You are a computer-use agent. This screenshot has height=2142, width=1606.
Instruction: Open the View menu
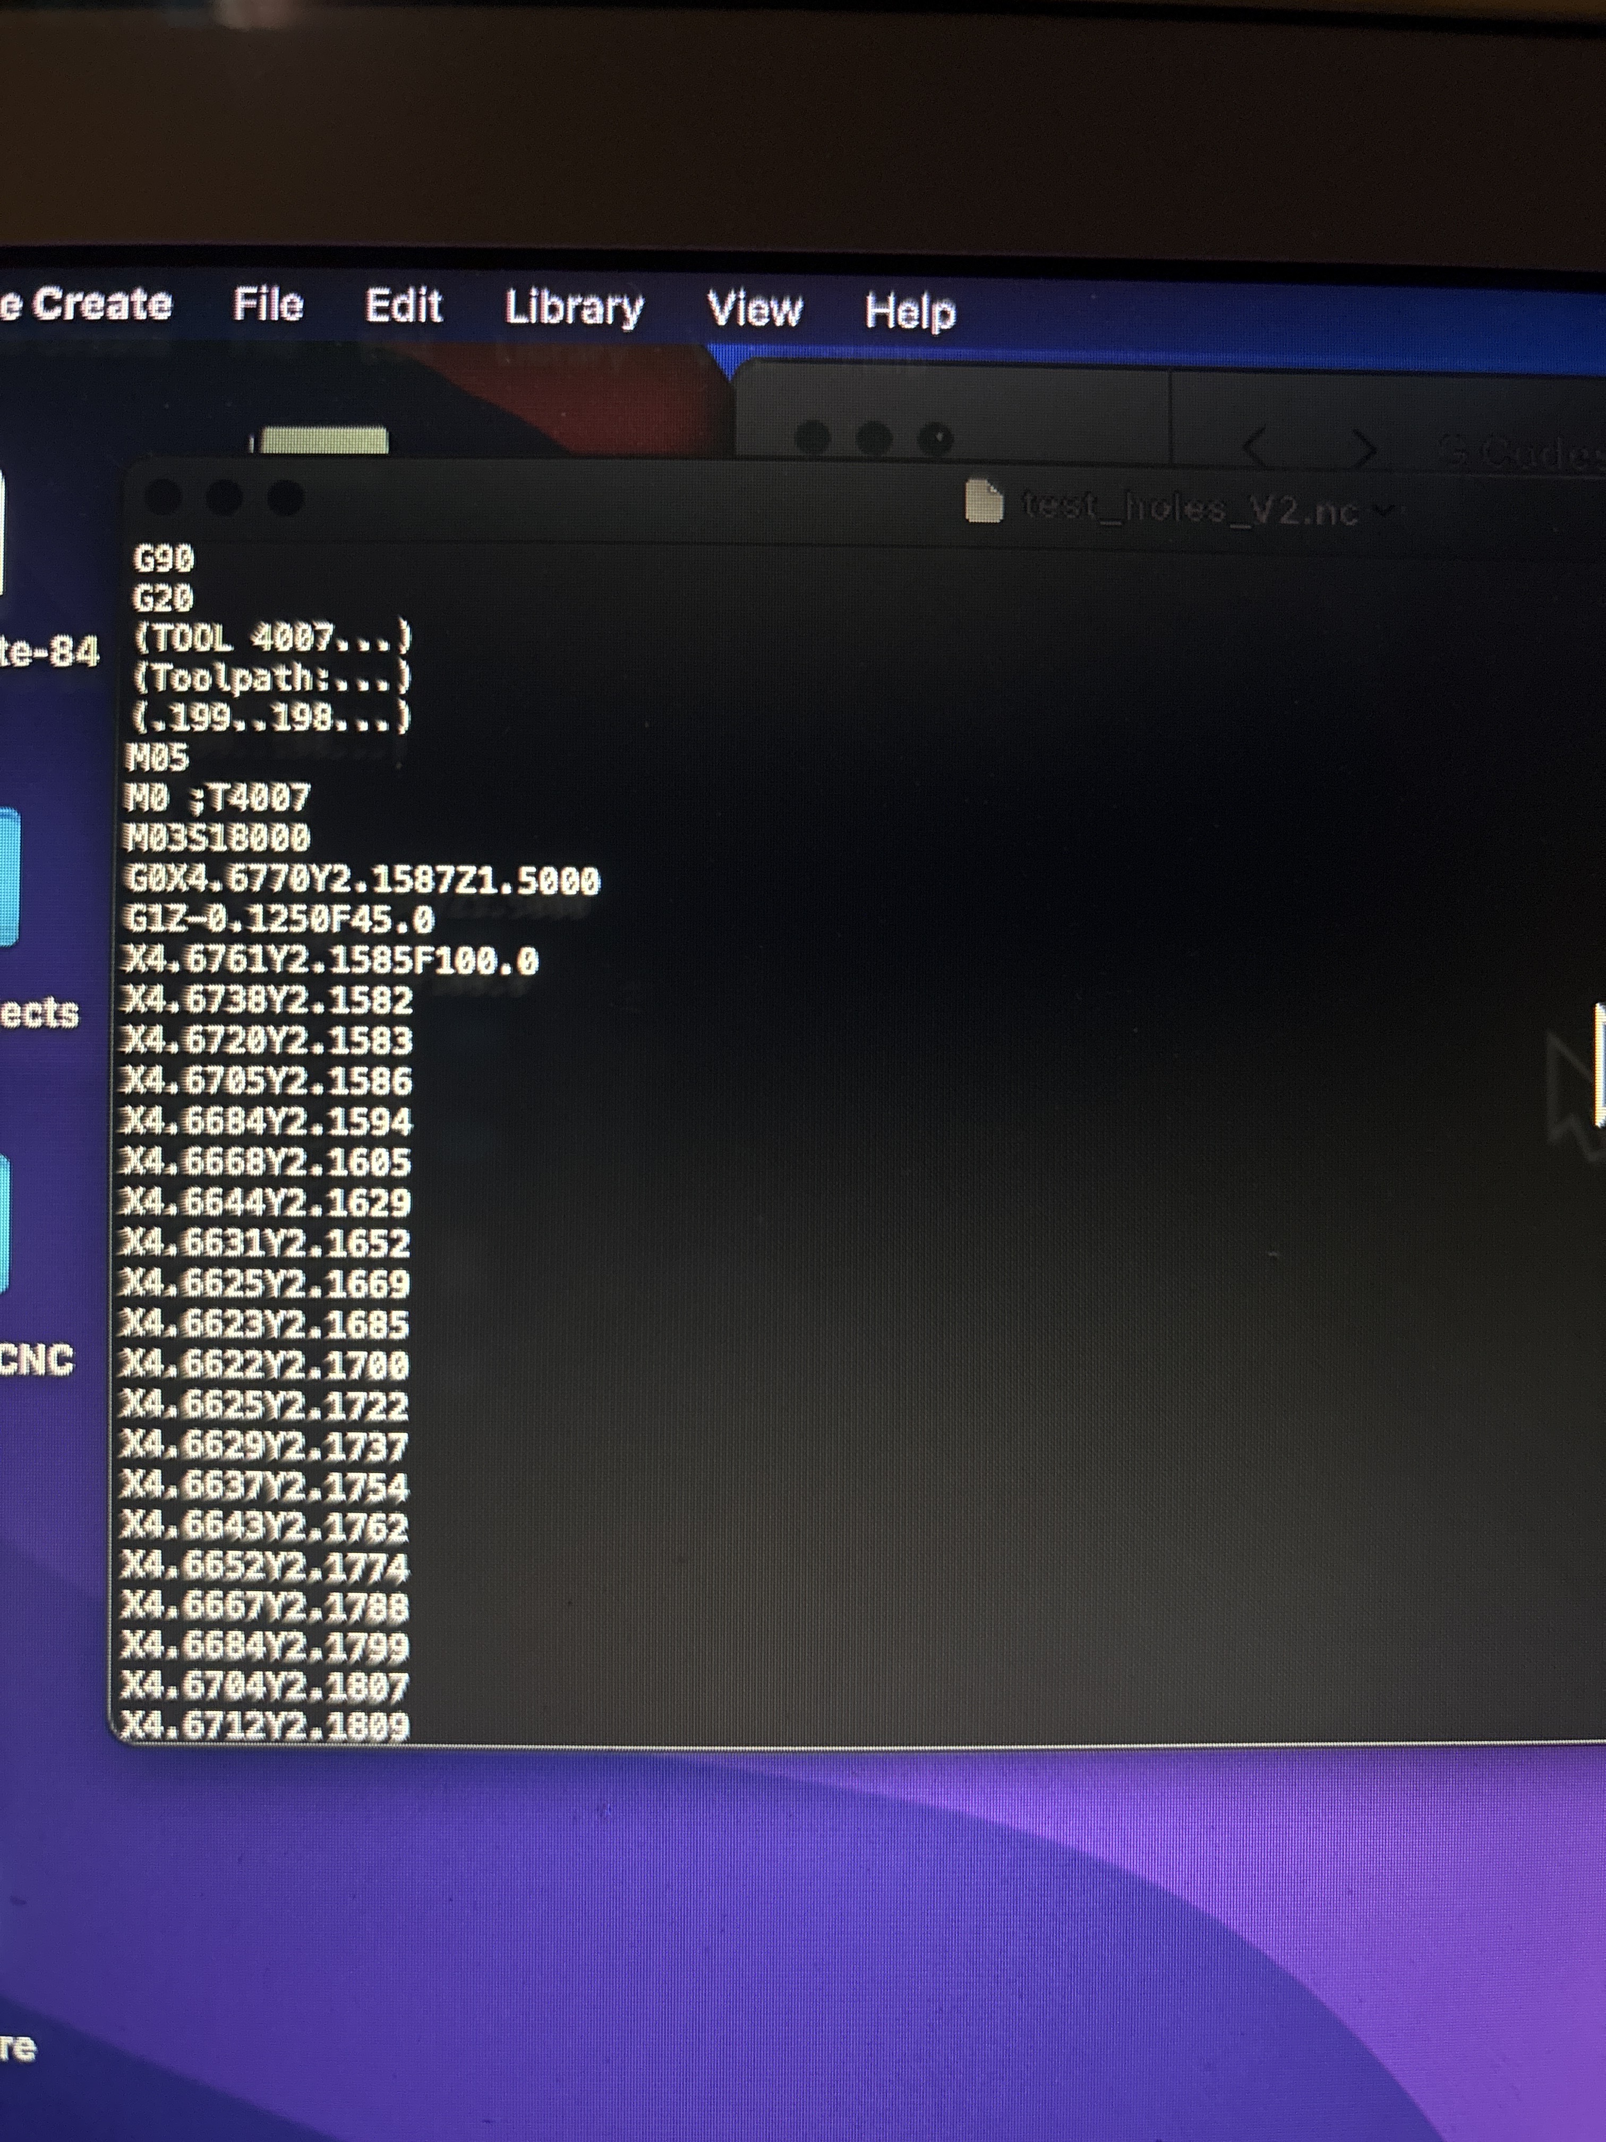[x=754, y=310]
